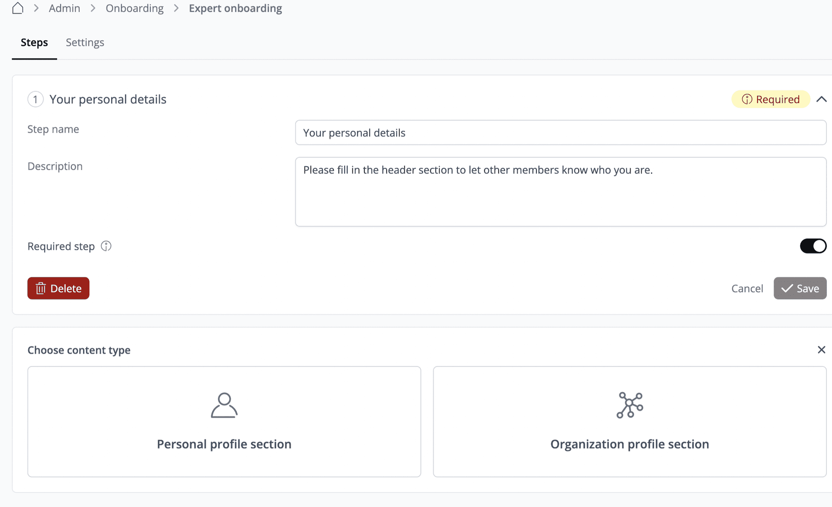832x507 pixels.
Task: Save the step changes
Action: pyautogui.click(x=800, y=288)
